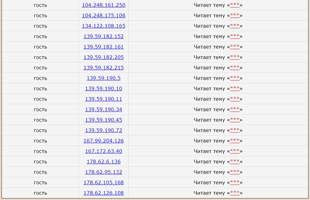Image resolution: width=310 pixels, height=200 pixels.
Task: Open IP address 178.62.126.108 link
Action: click(104, 193)
